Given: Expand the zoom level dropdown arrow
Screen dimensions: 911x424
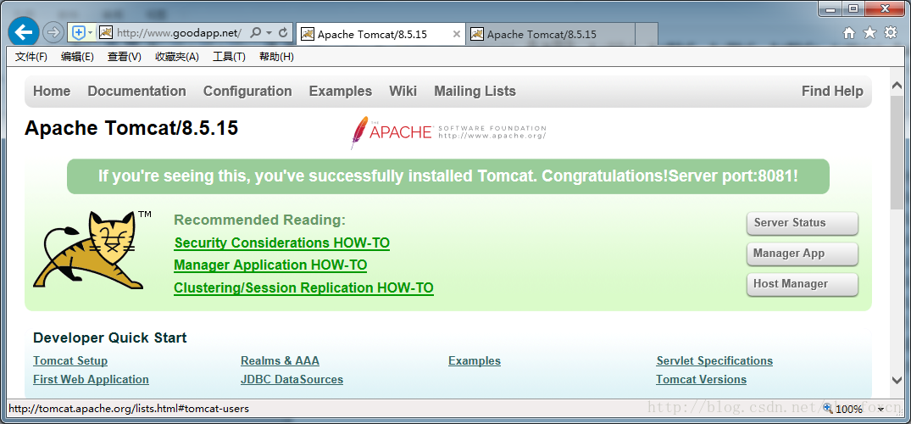Looking at the screenshot, I should [x=881, y=410].
